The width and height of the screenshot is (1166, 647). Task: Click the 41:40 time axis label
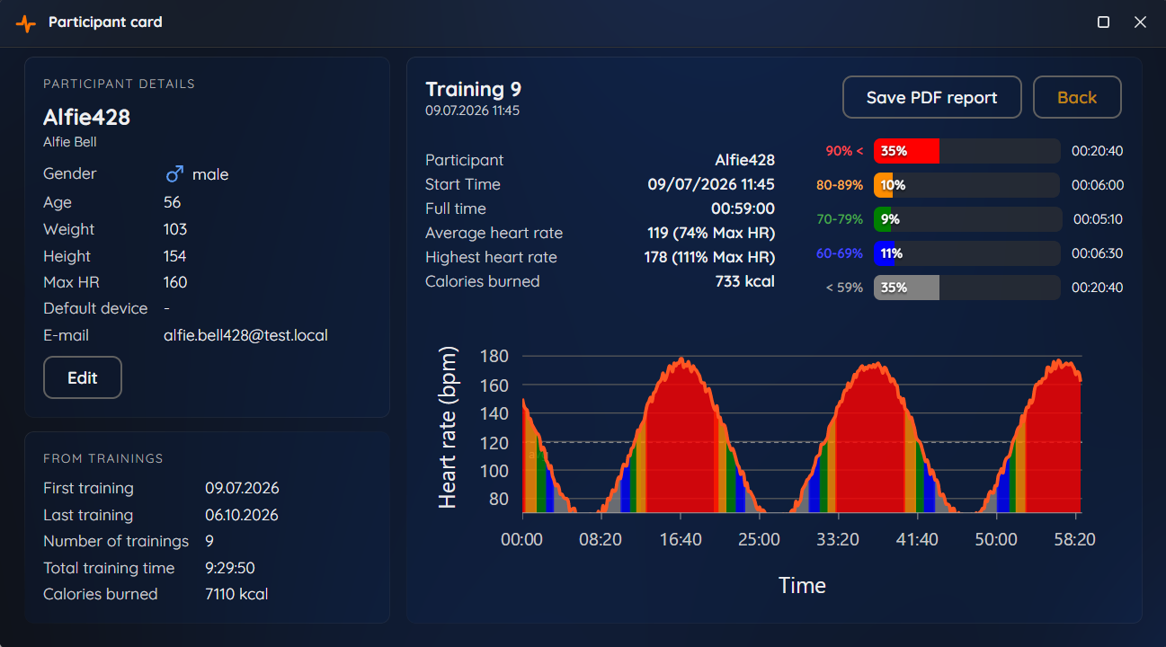(x=917, y=539)
